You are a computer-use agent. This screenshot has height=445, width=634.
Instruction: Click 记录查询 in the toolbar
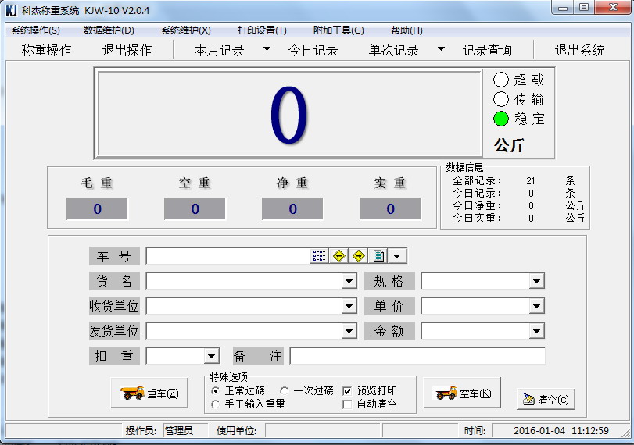(487, 50)
